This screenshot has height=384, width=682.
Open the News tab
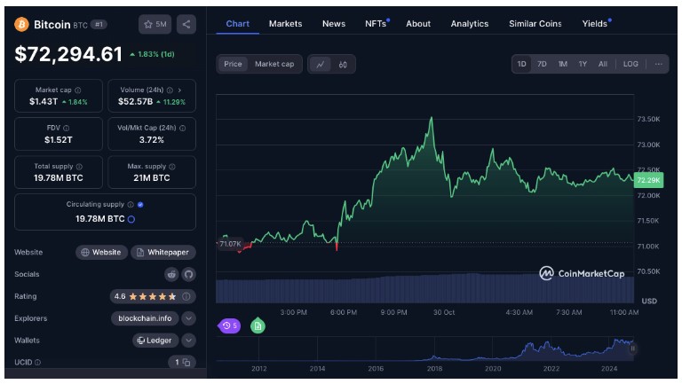(x=334, y=24)
